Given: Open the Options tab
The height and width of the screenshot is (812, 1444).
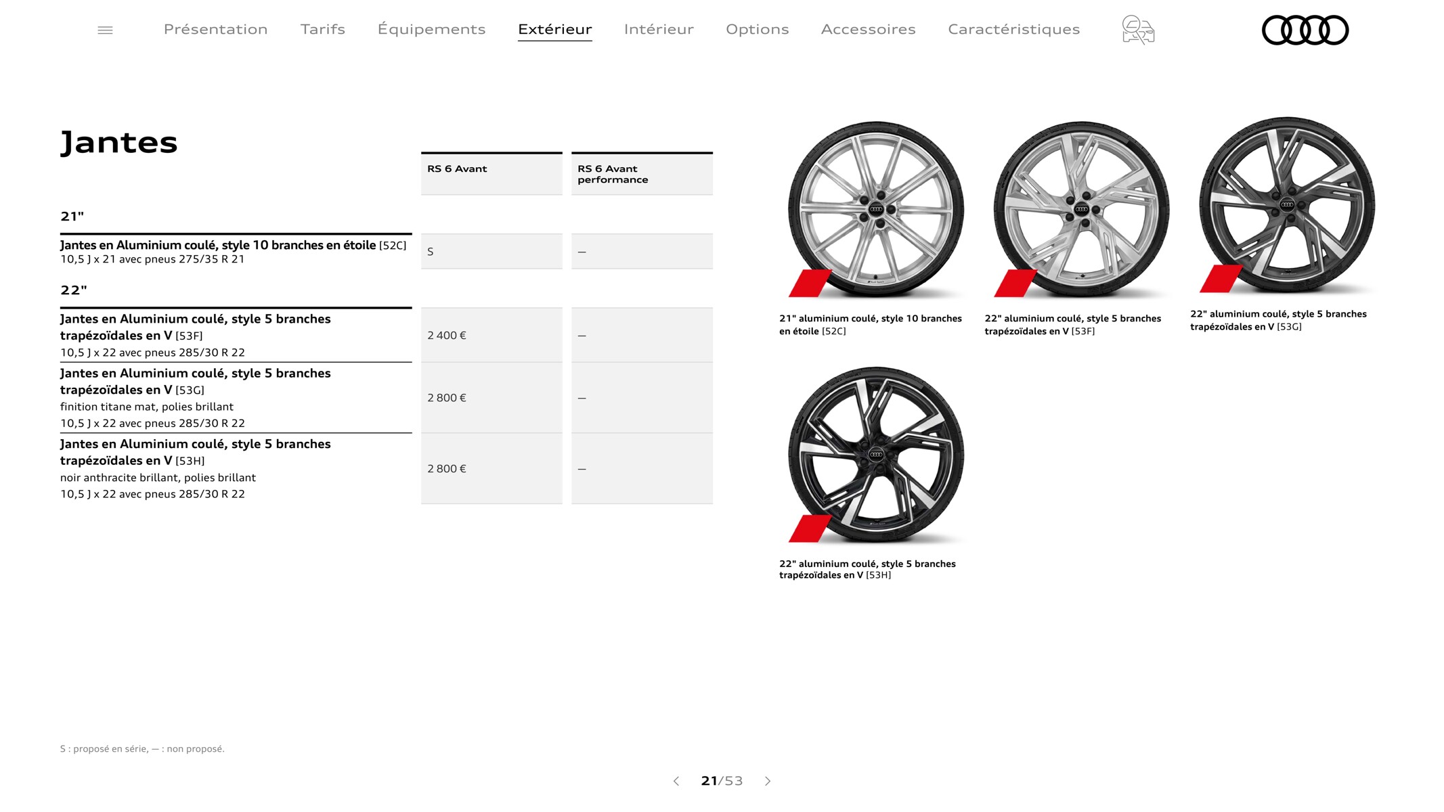Looking at the screenshot, I should pyautogui.click(x=758, y=29).
